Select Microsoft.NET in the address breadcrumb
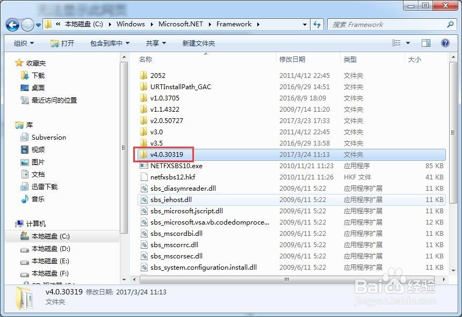 (181, 24)
